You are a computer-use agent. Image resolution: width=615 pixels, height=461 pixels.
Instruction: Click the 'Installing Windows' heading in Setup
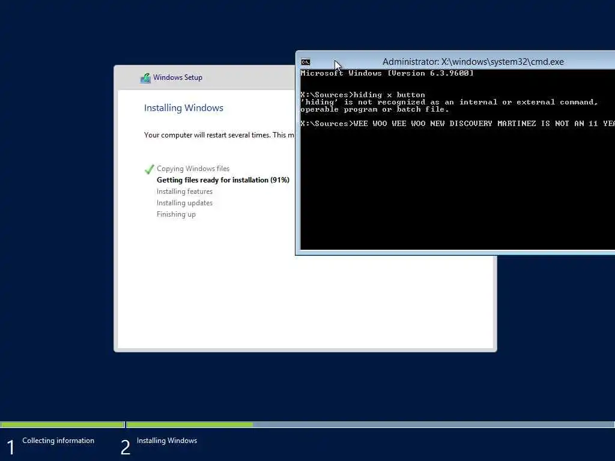(184, 108)
